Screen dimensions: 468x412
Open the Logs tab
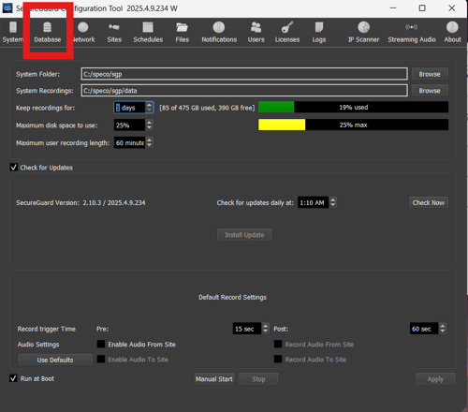pyautogui.click(x=319, y=32)
